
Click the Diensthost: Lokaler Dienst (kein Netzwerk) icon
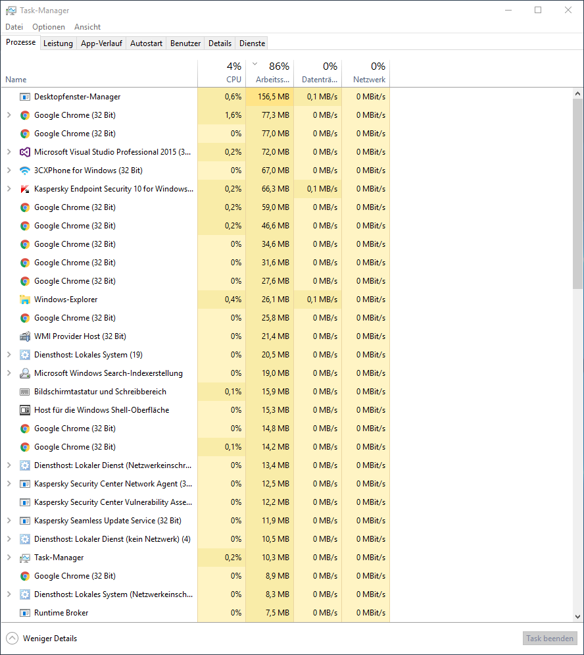point(25,539)
